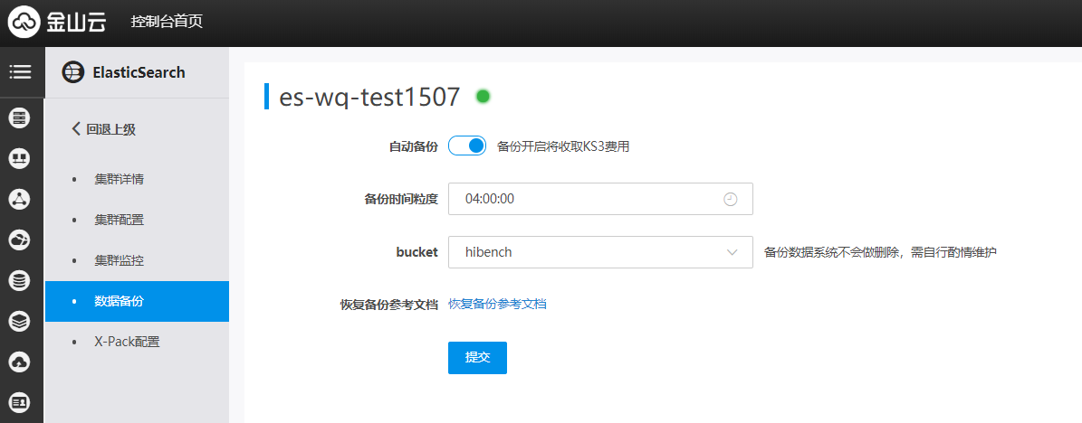
Task: Turn off the 自动备份 switch
Action: (467, 146)
